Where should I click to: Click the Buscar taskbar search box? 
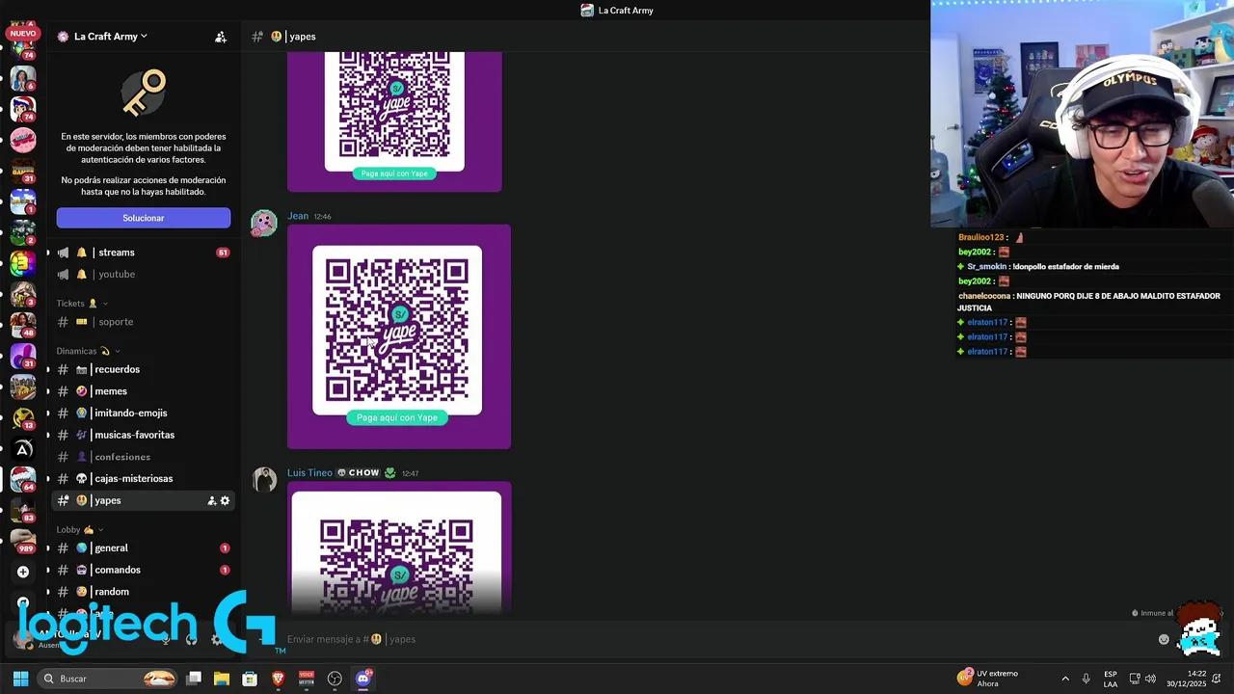click(108, 679)
